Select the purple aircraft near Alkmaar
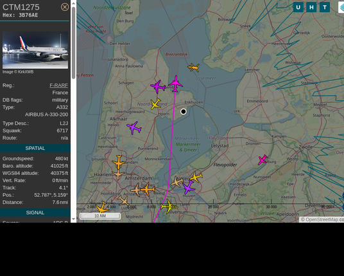Viewport: 344px width, 276px height. [x=134, y=127]
